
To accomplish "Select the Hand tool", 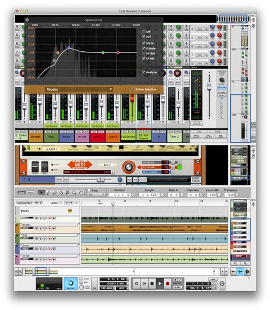I will tap(81, 193).
